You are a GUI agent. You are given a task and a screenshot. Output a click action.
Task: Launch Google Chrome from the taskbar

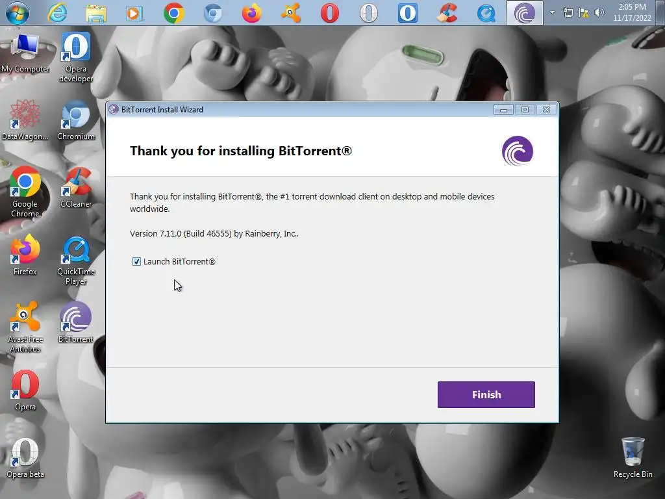[174, 13]
